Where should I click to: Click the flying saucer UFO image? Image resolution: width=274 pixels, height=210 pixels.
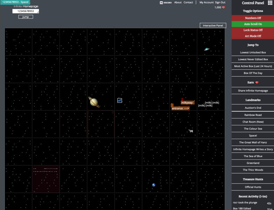coord(207,49)
